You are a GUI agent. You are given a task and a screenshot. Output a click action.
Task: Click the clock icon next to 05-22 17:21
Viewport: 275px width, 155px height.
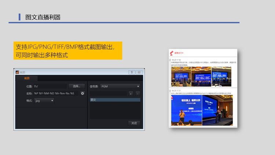coord(170,90)
